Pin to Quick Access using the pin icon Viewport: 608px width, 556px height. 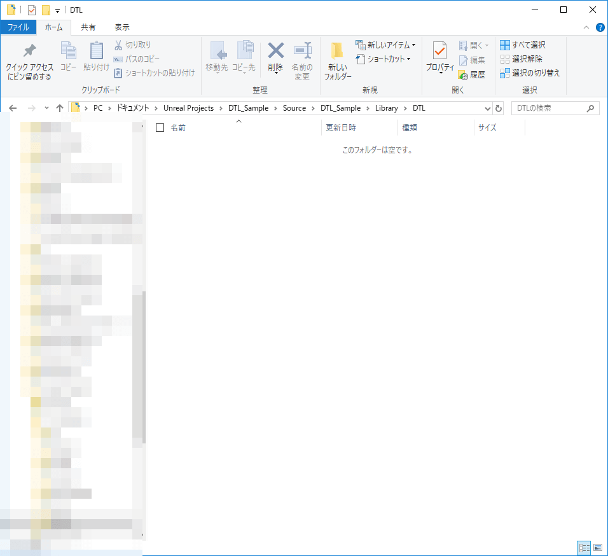[29, 51]
